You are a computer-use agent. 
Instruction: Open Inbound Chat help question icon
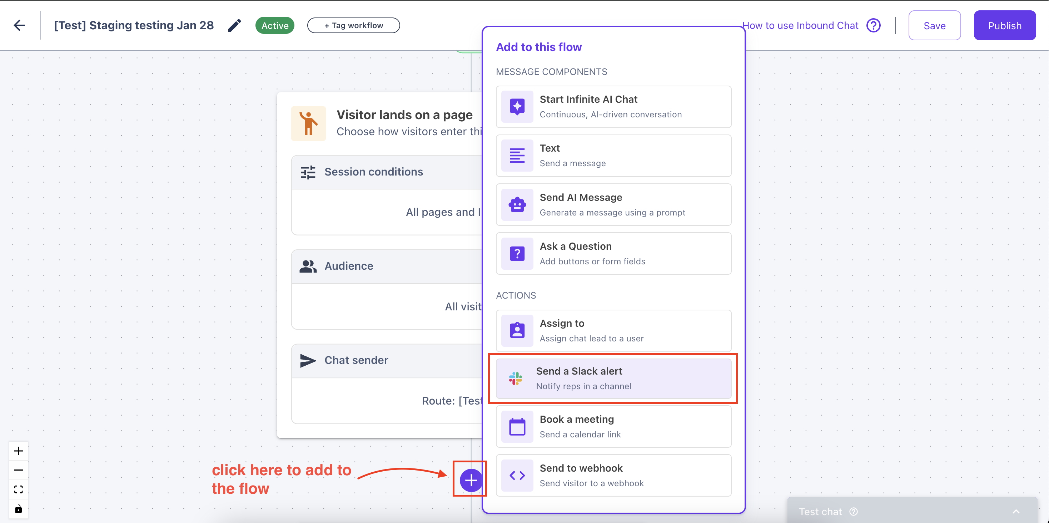pyautogui.click(x=873, y=25)
